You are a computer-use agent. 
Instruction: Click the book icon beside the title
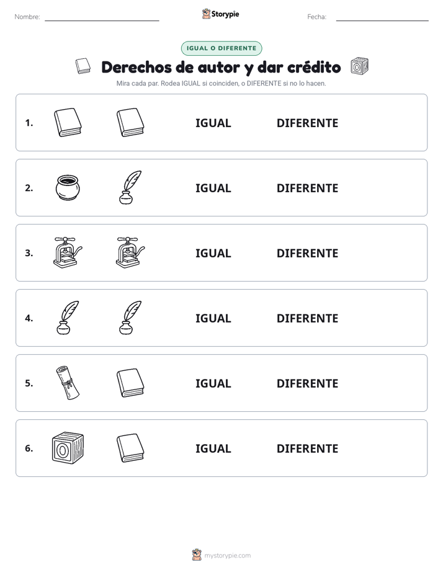click(83, 66)
